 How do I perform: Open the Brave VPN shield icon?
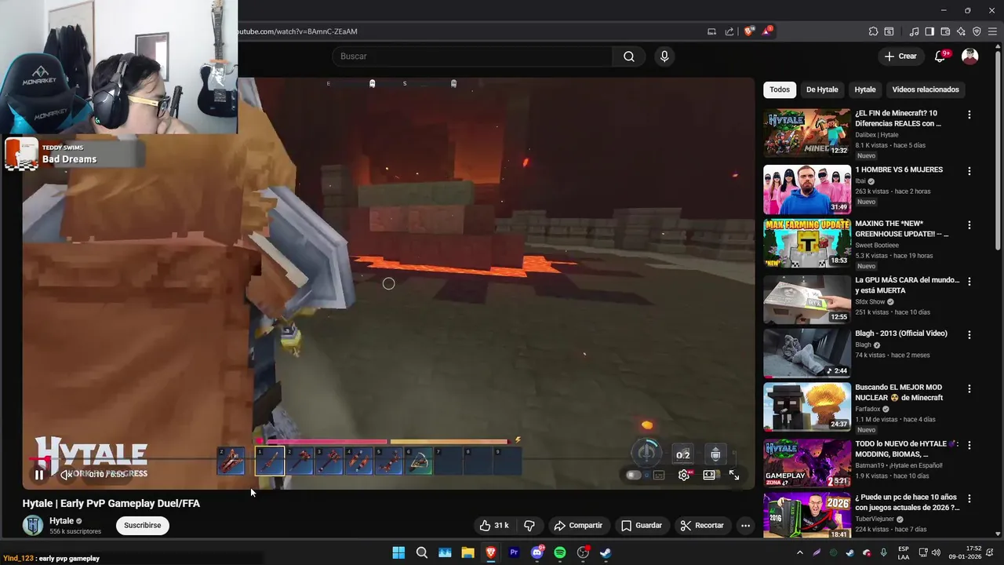tap(977, 31)
